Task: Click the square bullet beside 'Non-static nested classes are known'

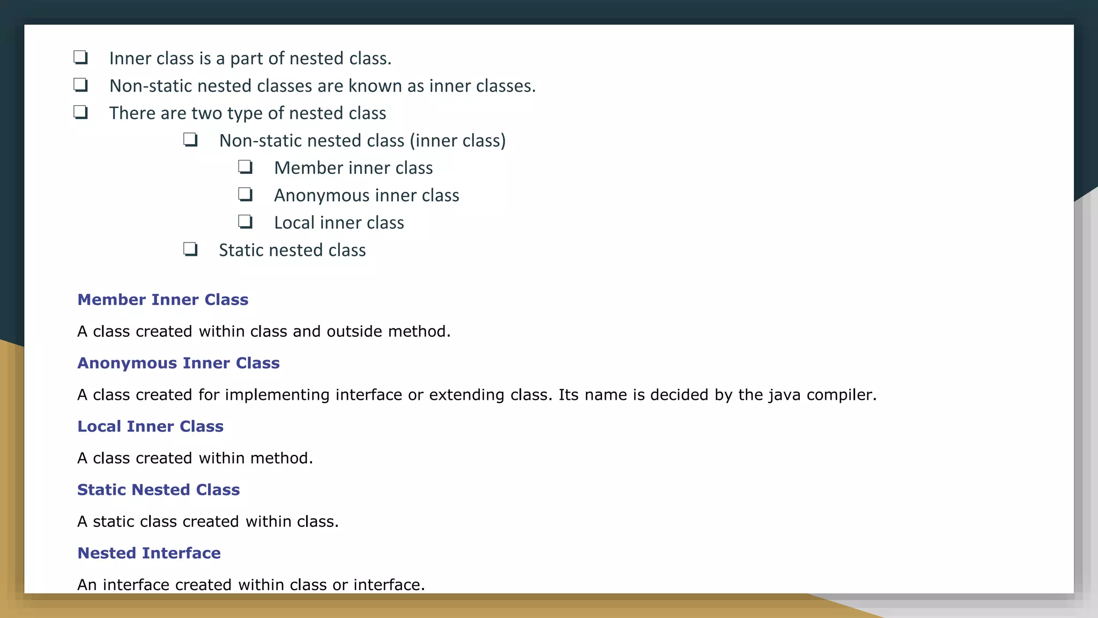Action: (x=80, y=84)
